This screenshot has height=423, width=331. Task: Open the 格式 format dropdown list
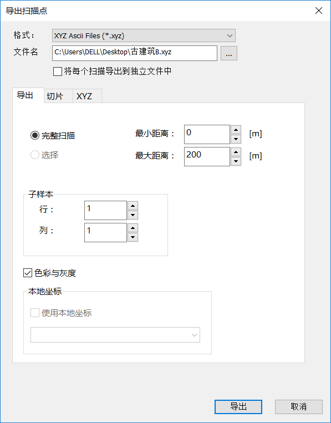click(144, 35)
